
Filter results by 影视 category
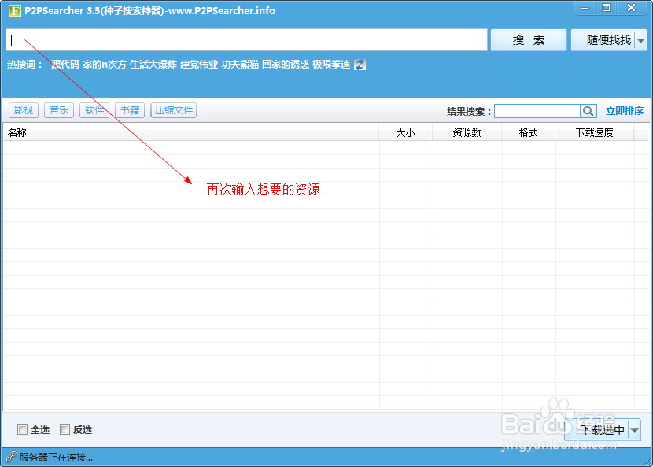pyautogui.click(x=24, y=110)
